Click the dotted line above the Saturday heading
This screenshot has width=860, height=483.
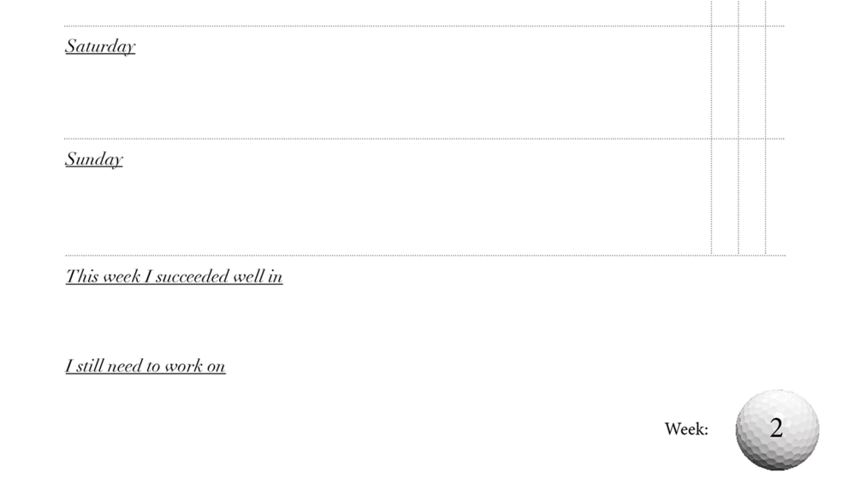click(424, 26)
